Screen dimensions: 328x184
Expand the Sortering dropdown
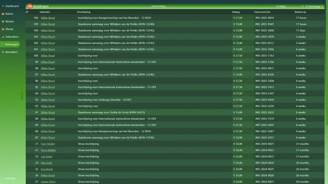[314, 6]
